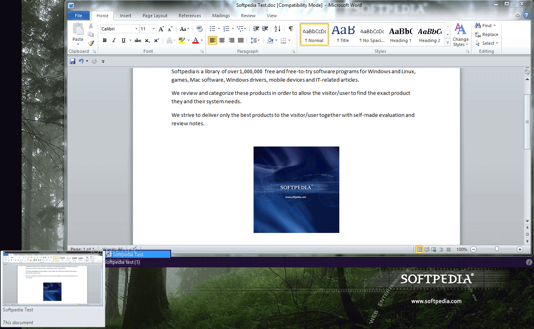Viewport: 534px width, 329px height.
Task: Click the Softpedia image in the document
Action: [x=296, y=190]
